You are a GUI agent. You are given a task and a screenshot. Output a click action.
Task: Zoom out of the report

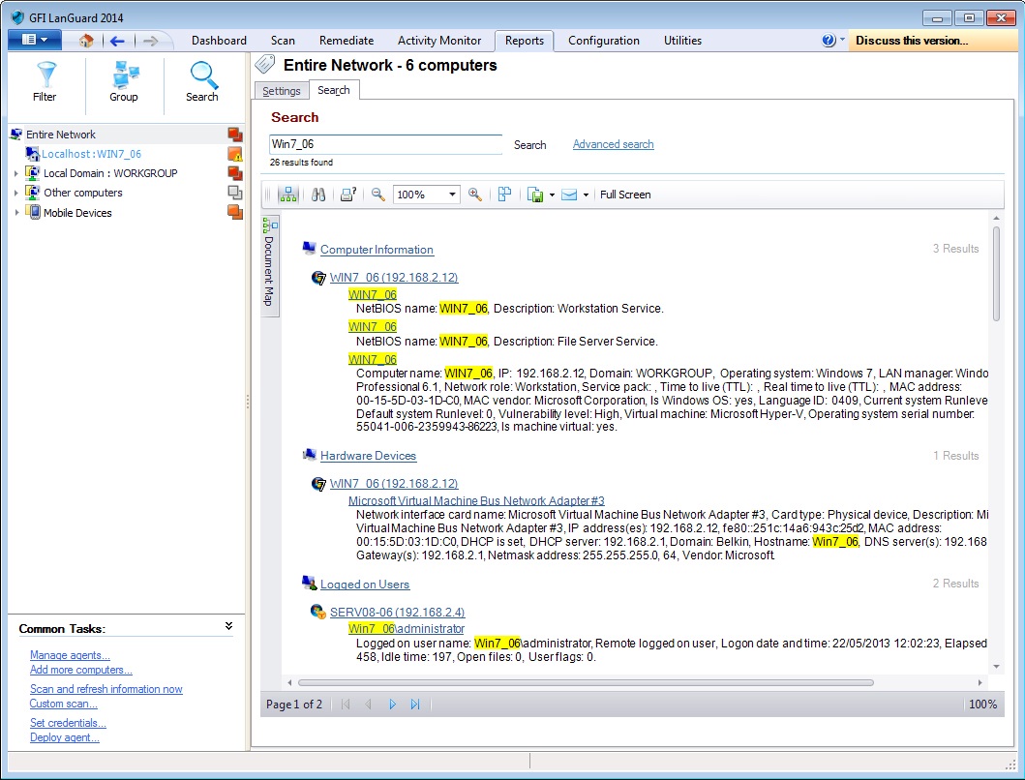coord(377,195)
